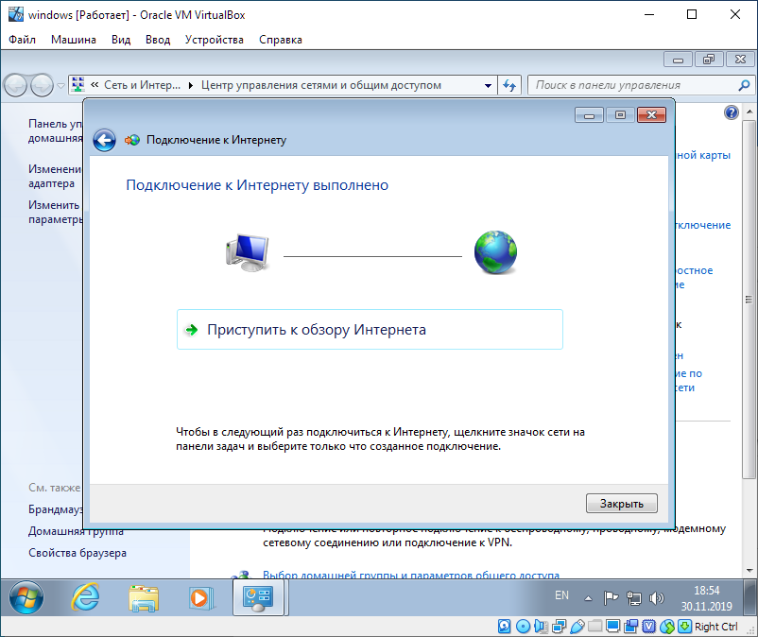Click the Show desktop strip after the clock
The height and width of the screenshot is (637, 758).
click(x=750, y=598)
